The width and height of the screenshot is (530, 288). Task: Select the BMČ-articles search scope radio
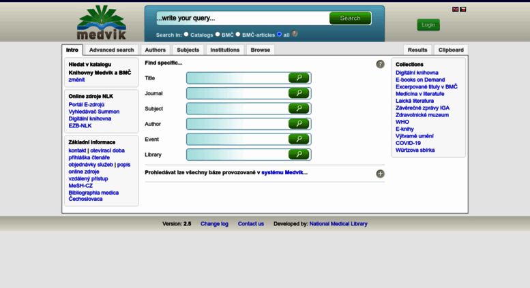point(238,35)
